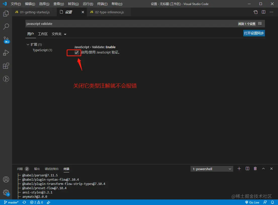Open the Selection menu

tap(44, 4)
